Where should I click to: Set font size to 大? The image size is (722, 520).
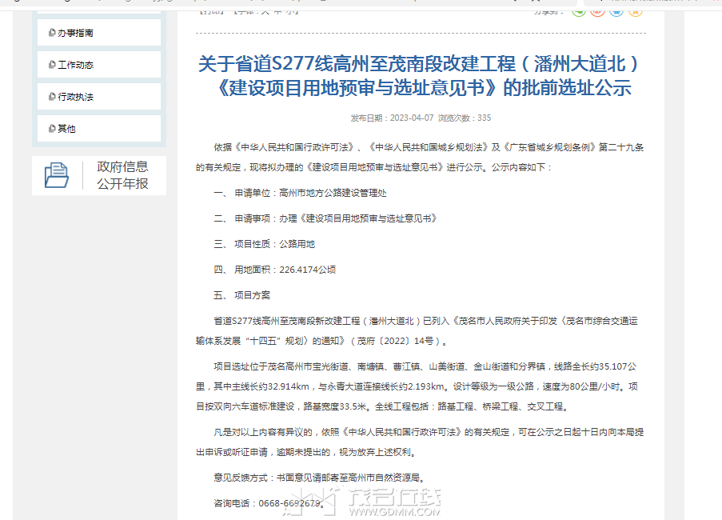pos(265,11)
